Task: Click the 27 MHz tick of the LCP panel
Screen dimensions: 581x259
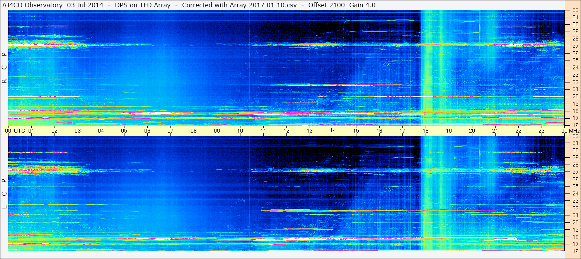Action: tap(575, 172)
